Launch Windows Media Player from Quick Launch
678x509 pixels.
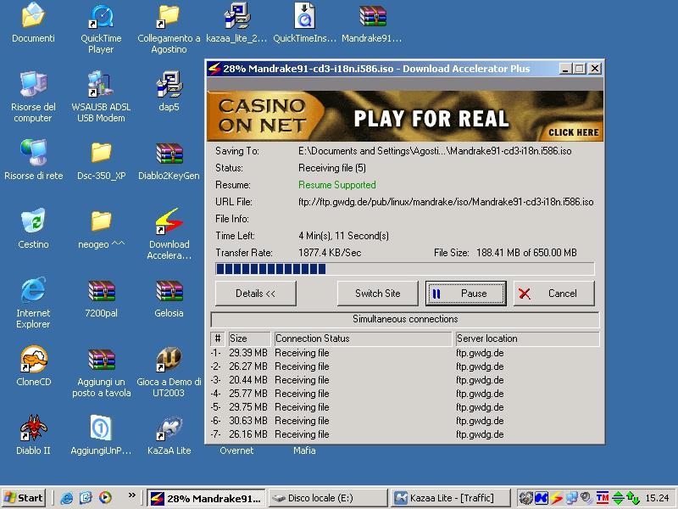[105, 498]
